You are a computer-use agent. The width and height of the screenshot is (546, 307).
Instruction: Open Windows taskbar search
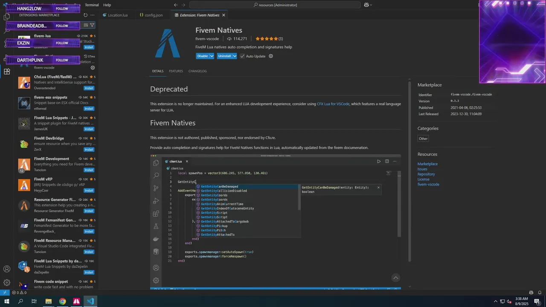20,301
